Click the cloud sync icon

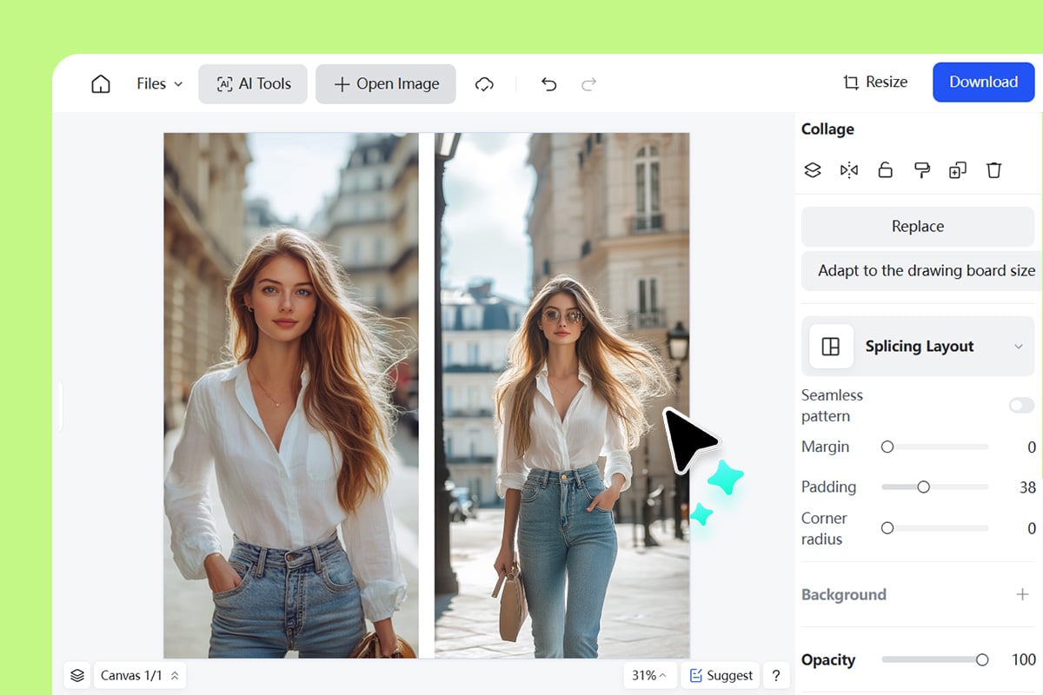point(484,84)
